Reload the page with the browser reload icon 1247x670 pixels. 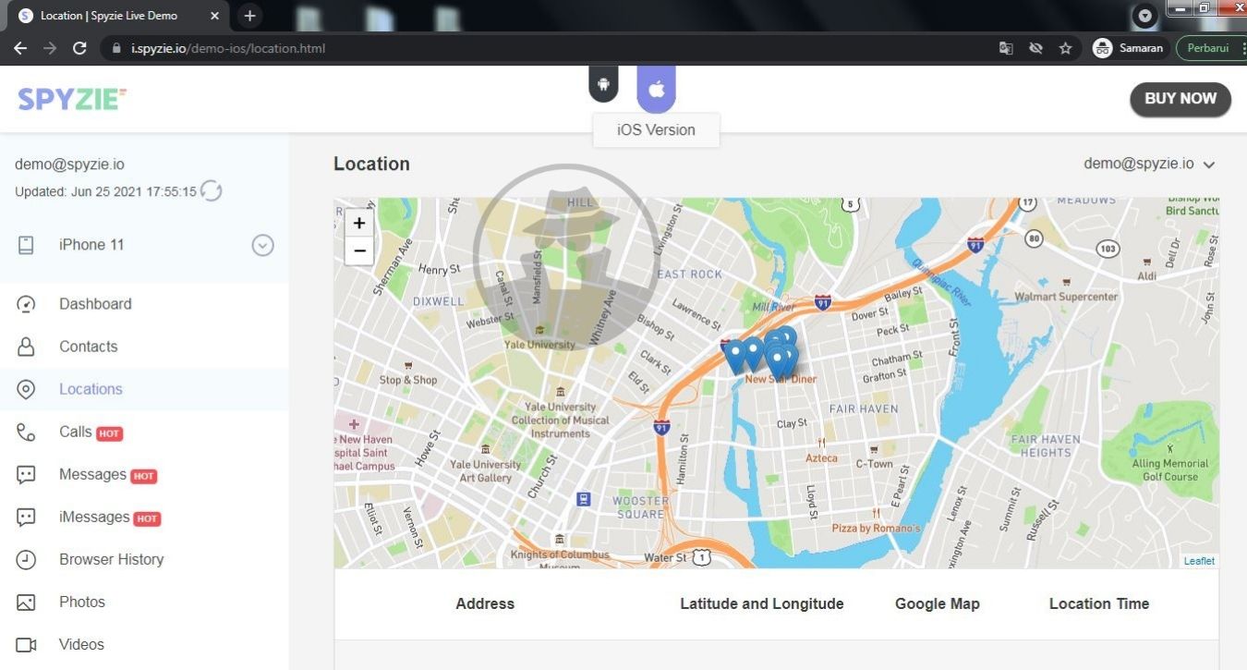click(79, 48)
